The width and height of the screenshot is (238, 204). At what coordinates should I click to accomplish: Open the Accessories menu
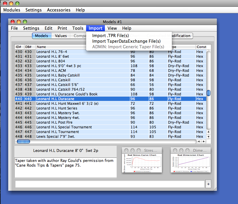coord(58,10)
